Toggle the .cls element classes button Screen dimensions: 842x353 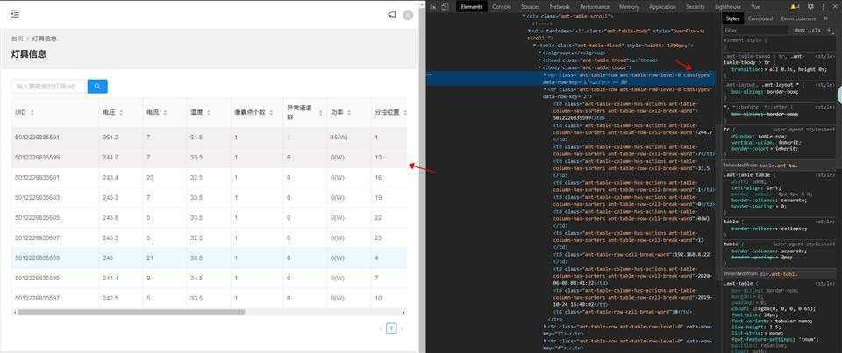pos(817,31)
